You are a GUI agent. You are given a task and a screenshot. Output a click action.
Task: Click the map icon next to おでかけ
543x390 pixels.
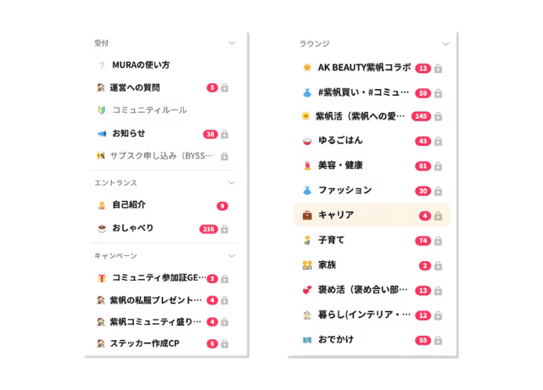[x=307, y=340]
